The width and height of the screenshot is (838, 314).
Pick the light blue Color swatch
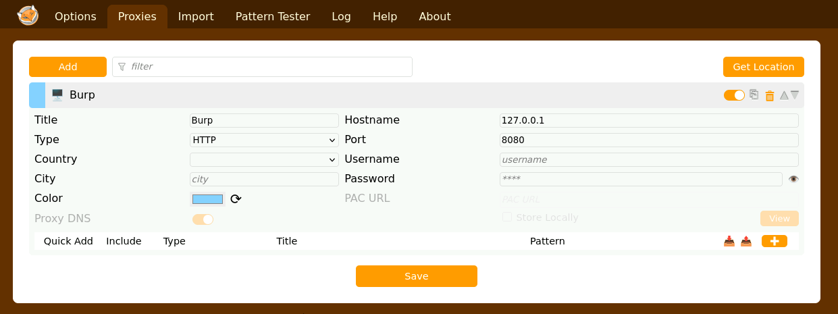point(207,199)
